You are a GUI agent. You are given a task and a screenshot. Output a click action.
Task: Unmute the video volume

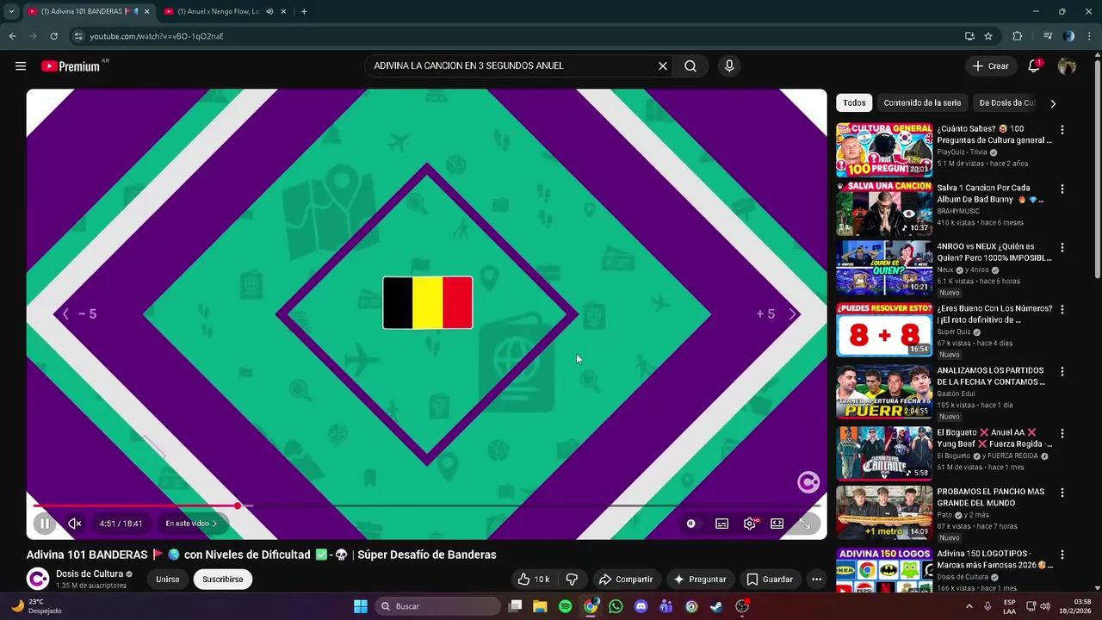pos(75,524)
